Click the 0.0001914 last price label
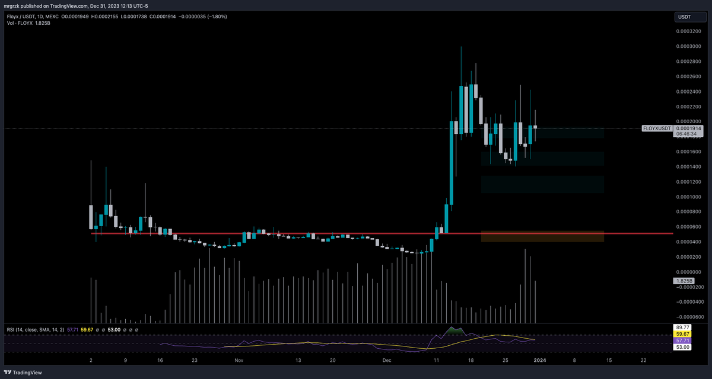Viewport: 712px width, 379px height. (x=688, y=128)
